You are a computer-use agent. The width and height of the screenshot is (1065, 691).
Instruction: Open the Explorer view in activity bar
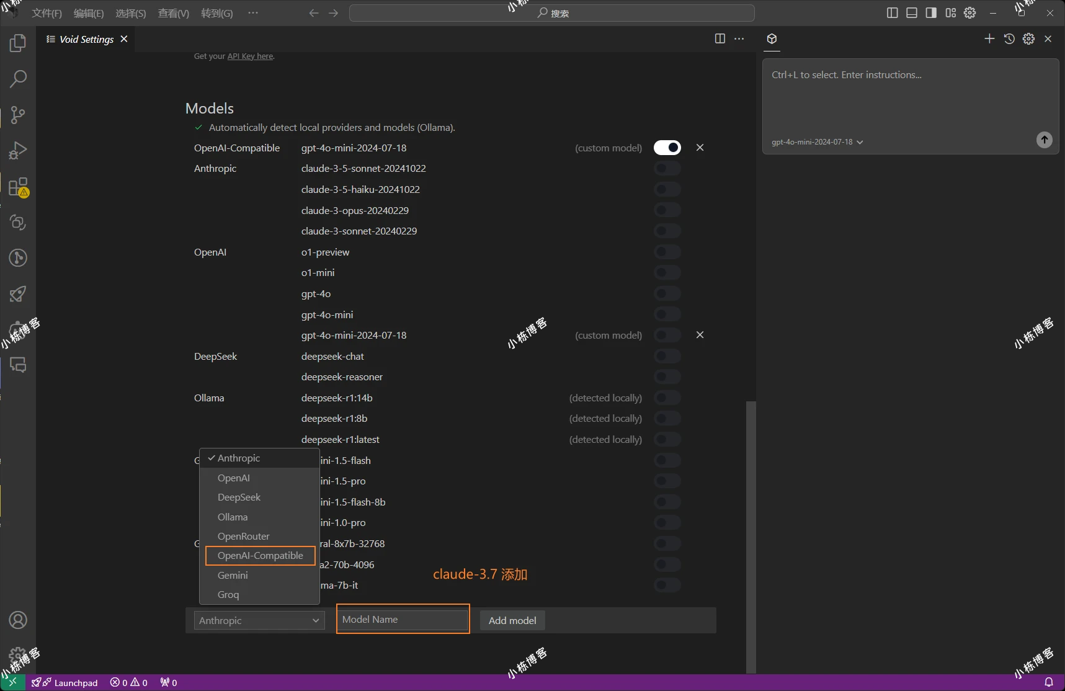pyautogui.click(x=18, y=43)
